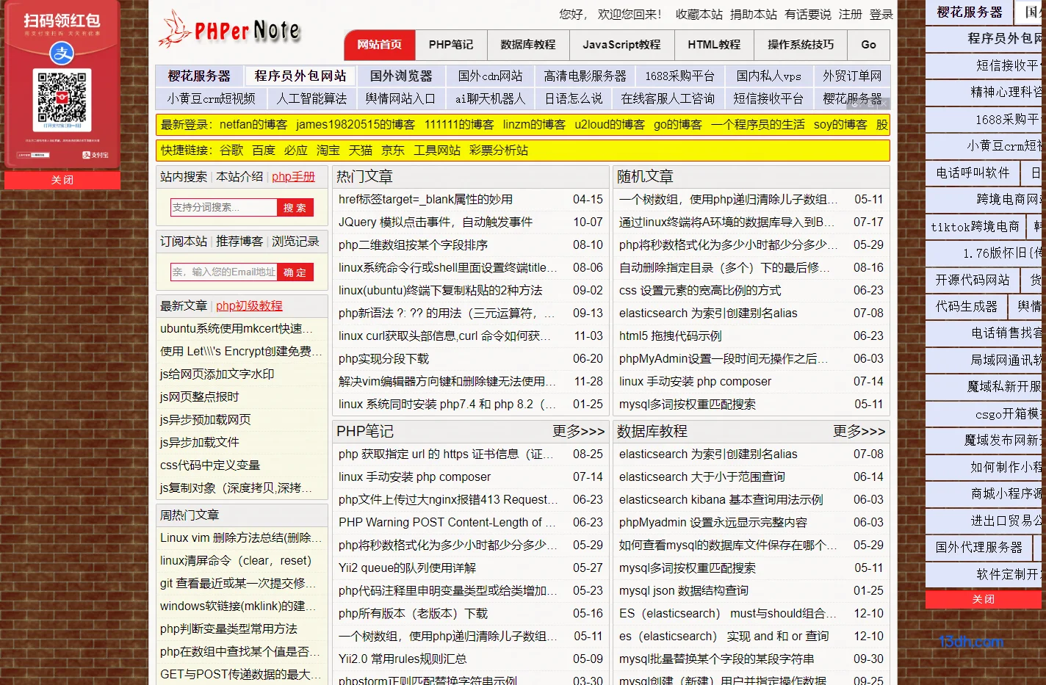
Task: Open latest article js网页整点报时
Action: tap(200, 397)
